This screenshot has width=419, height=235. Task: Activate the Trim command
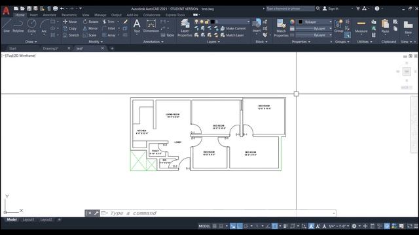(x=109, y=22)
